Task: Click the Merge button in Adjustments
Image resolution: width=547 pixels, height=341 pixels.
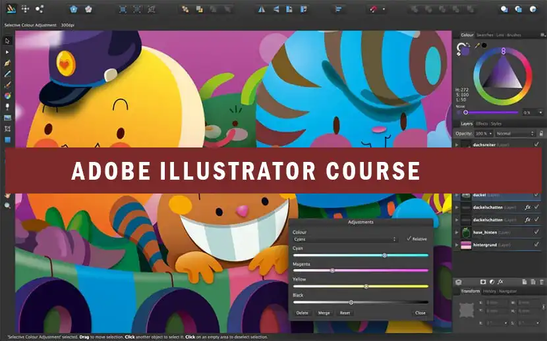Action: tap(324, 313)
